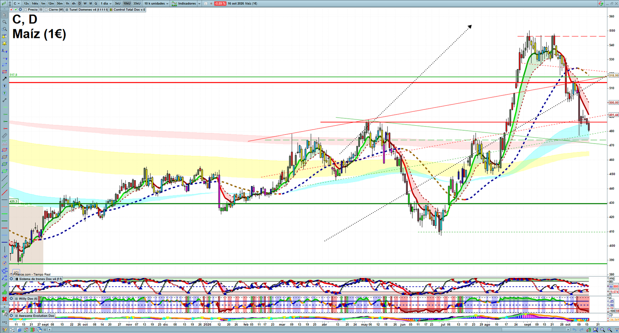Choose the red rectangle drawing tool

click(x=4, y=72)
